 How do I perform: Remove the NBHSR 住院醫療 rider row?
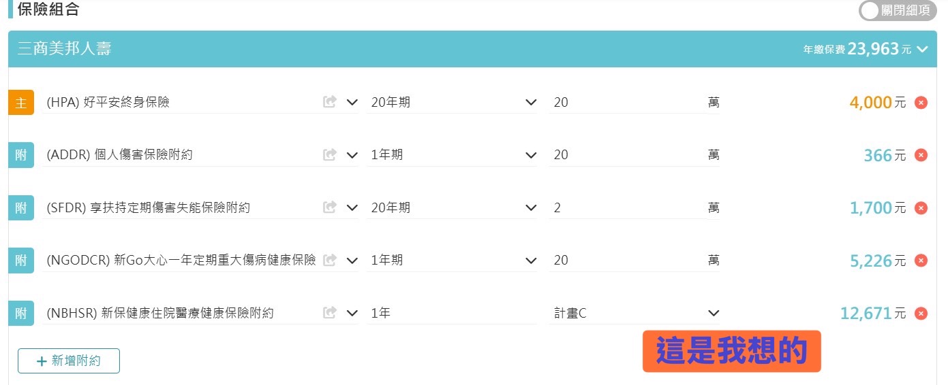click(x=921, y=314)
